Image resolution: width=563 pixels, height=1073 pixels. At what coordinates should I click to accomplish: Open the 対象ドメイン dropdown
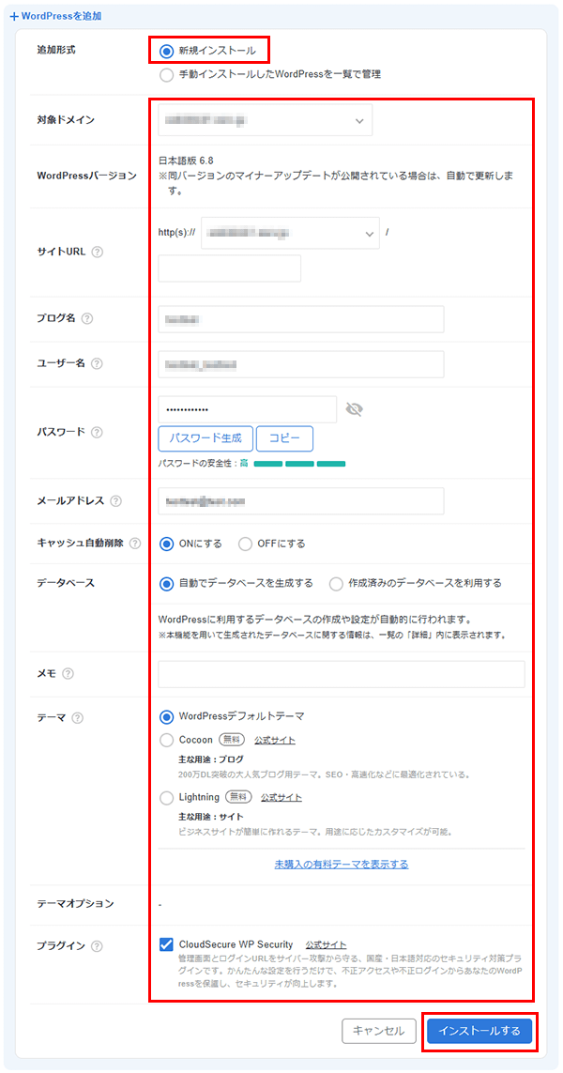click(x=265, y=120)
